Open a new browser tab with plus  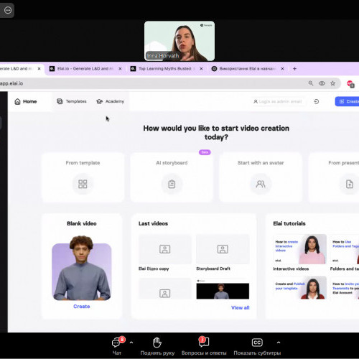294,69
